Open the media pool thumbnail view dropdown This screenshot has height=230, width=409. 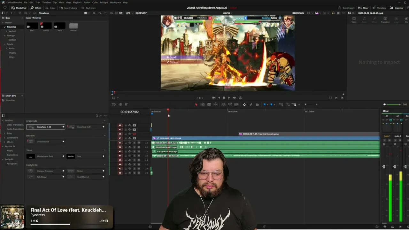click(x=87, y=13)
